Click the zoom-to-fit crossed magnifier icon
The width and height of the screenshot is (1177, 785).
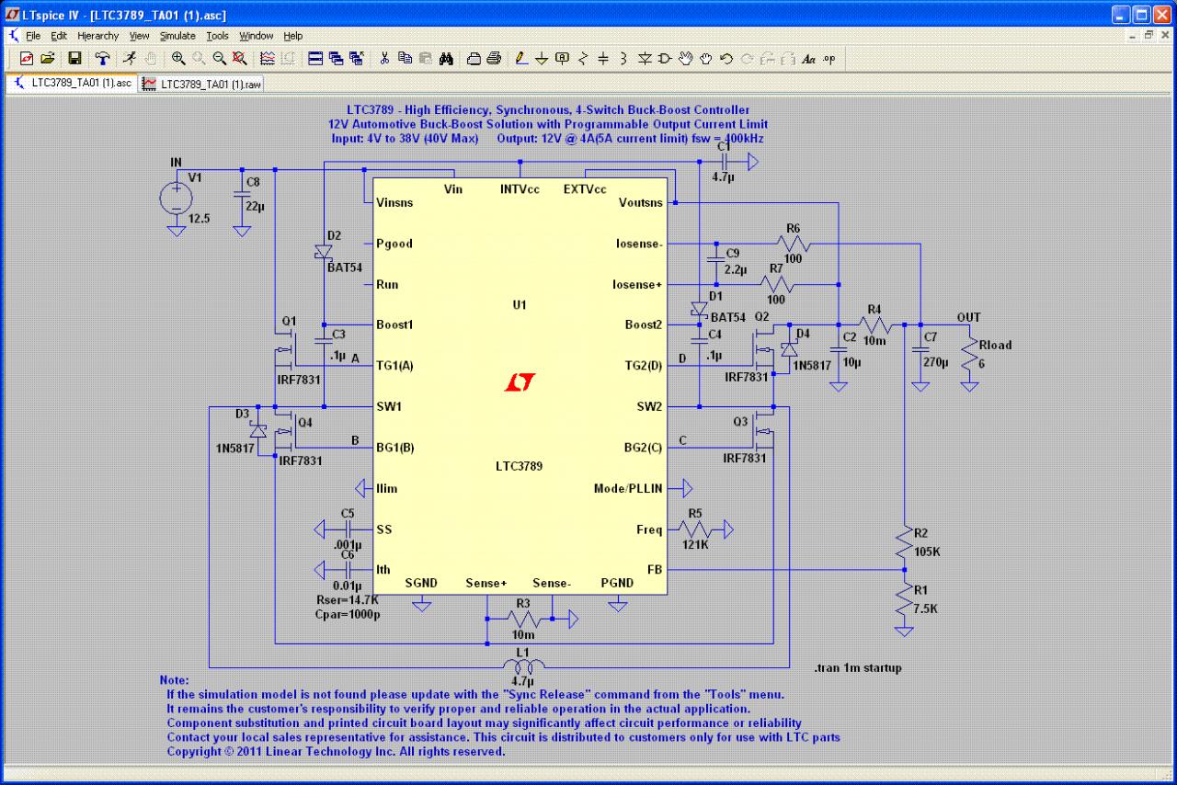[239, 59]
